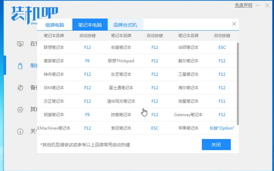274x171 pixels.
Task: Click the 长按"Option" hotkey for 苹果笔记本
Action: 222,128
